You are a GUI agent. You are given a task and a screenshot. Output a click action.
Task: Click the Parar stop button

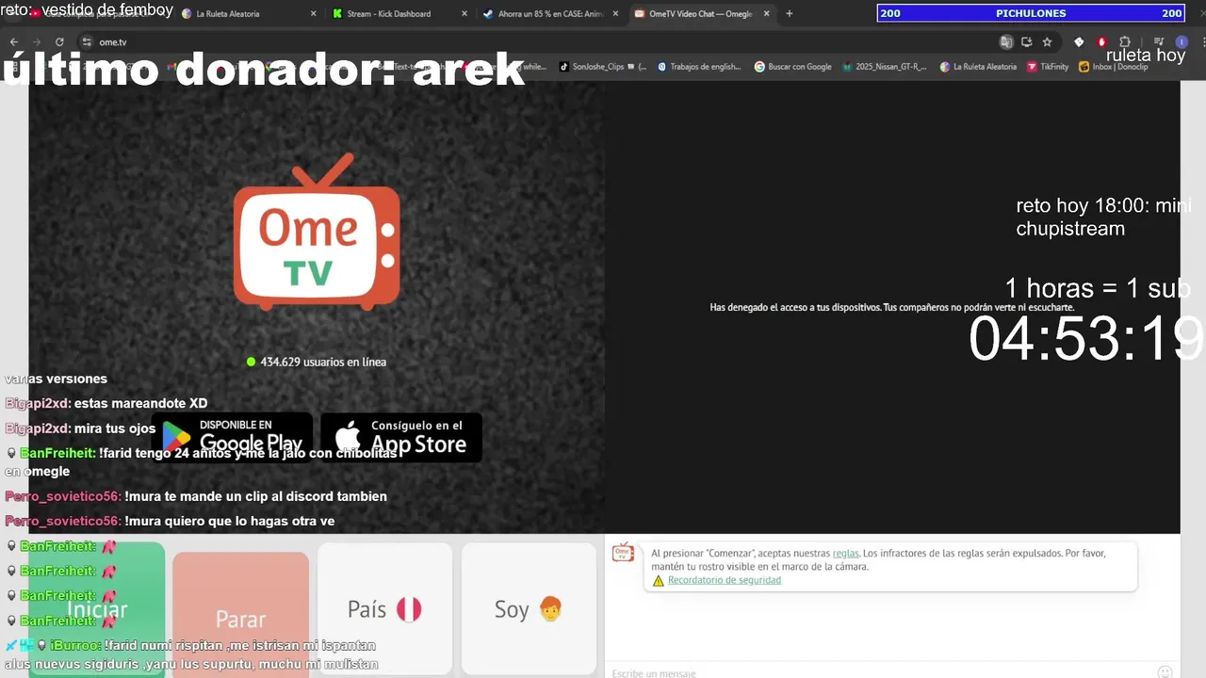(x=240, y=615)
